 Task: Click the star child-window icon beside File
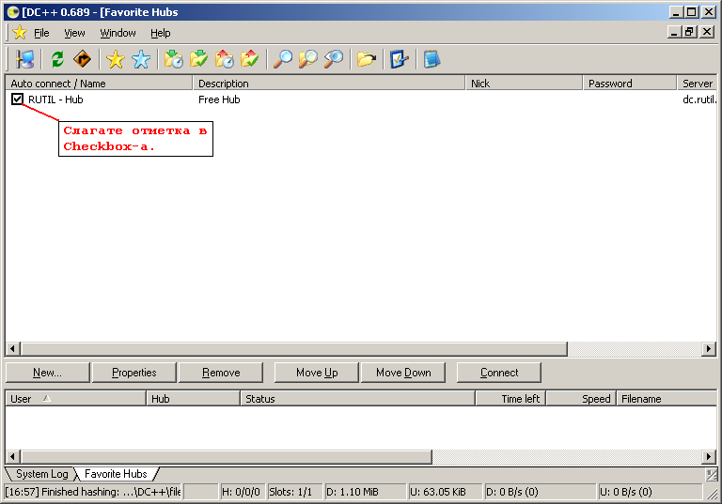click(20, 33)
